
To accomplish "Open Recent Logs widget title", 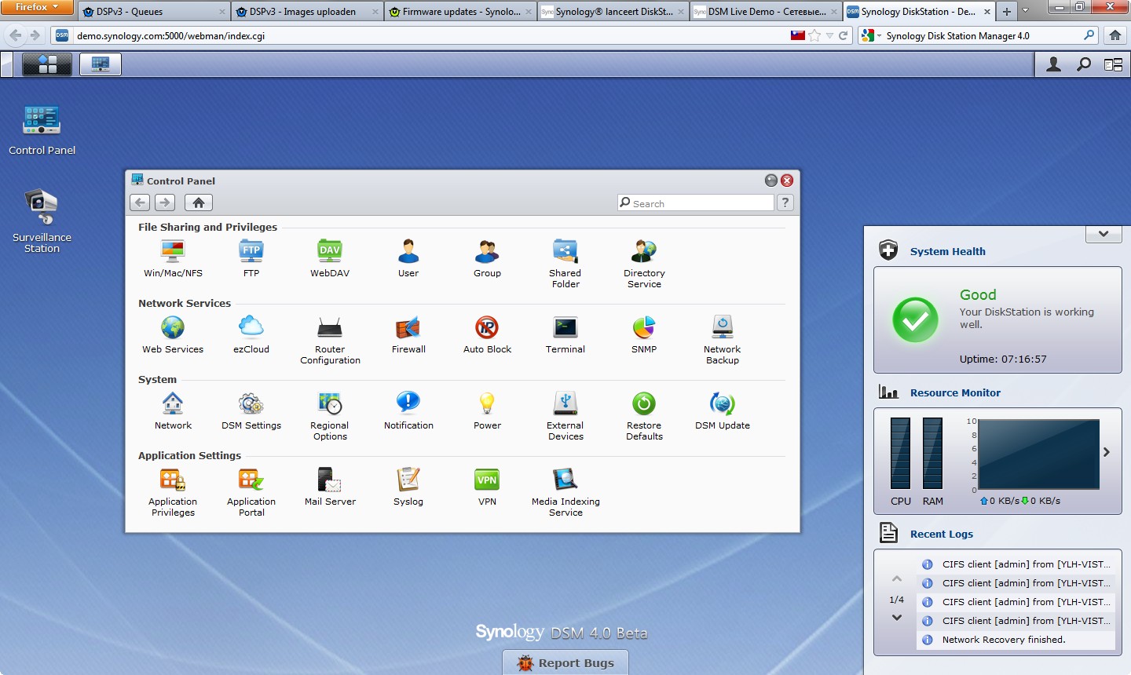I will (x=941, y=534).
